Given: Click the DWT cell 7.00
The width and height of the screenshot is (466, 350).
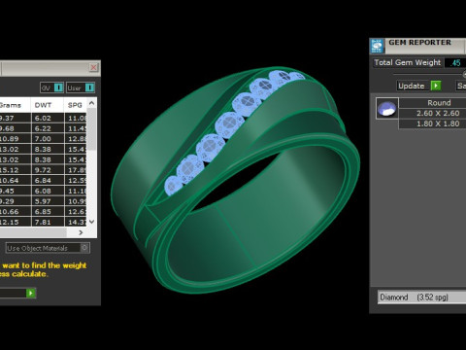Looking at the screenshot, I should pyautogui.click(x=48, y=139).
